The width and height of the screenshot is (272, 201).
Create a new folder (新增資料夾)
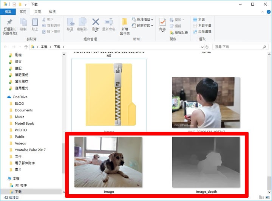click(125, 26)
